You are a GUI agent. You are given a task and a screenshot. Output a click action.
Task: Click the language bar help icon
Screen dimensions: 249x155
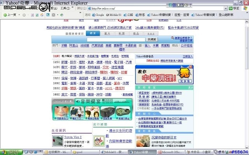pyautogui.click(x=186, y=5)
